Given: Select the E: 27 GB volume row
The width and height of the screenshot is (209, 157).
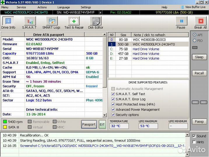Looking at the screenshot, I should click(x=148, y=58).
